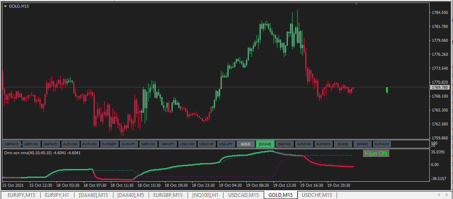Open the USDCAD,M15 chart tab
This screenshot has height=199, width=453.
(243, 195)
